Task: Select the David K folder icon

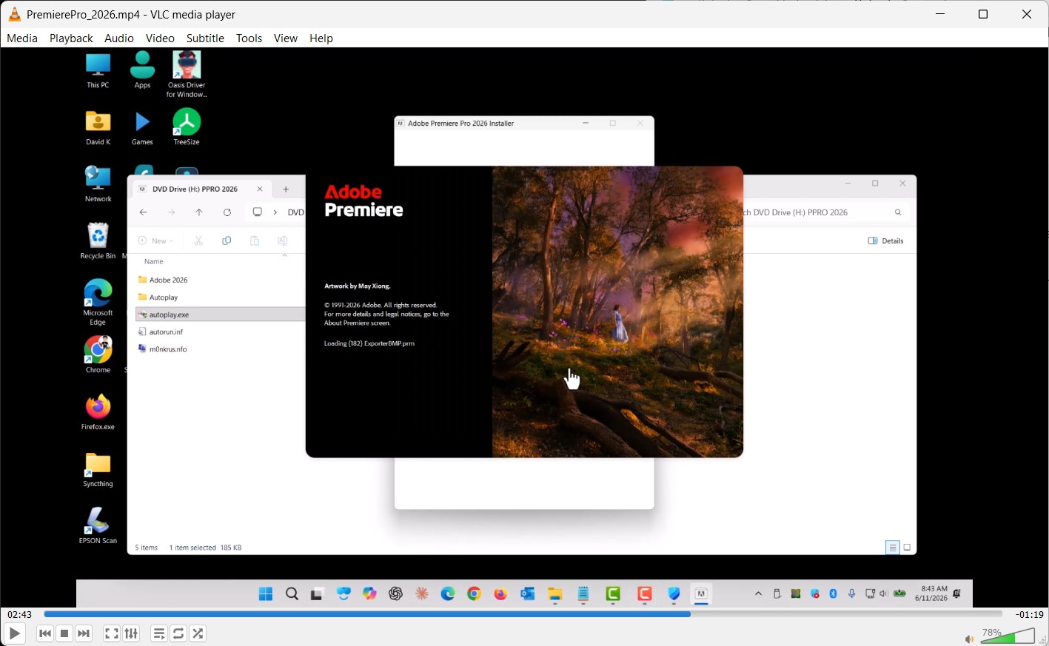Action: (98, 128)
